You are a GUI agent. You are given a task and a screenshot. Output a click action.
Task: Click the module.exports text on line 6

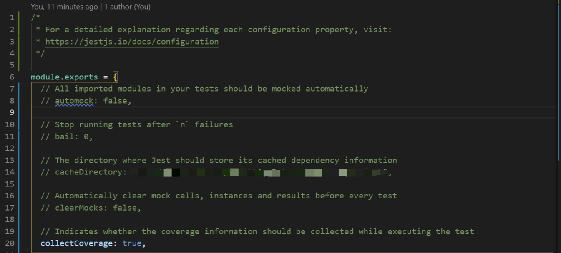point(64,77)
